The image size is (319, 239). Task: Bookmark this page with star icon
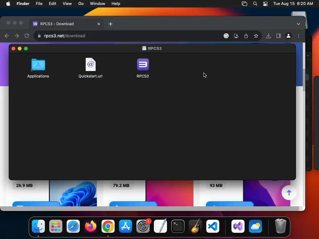coord(256,36)
